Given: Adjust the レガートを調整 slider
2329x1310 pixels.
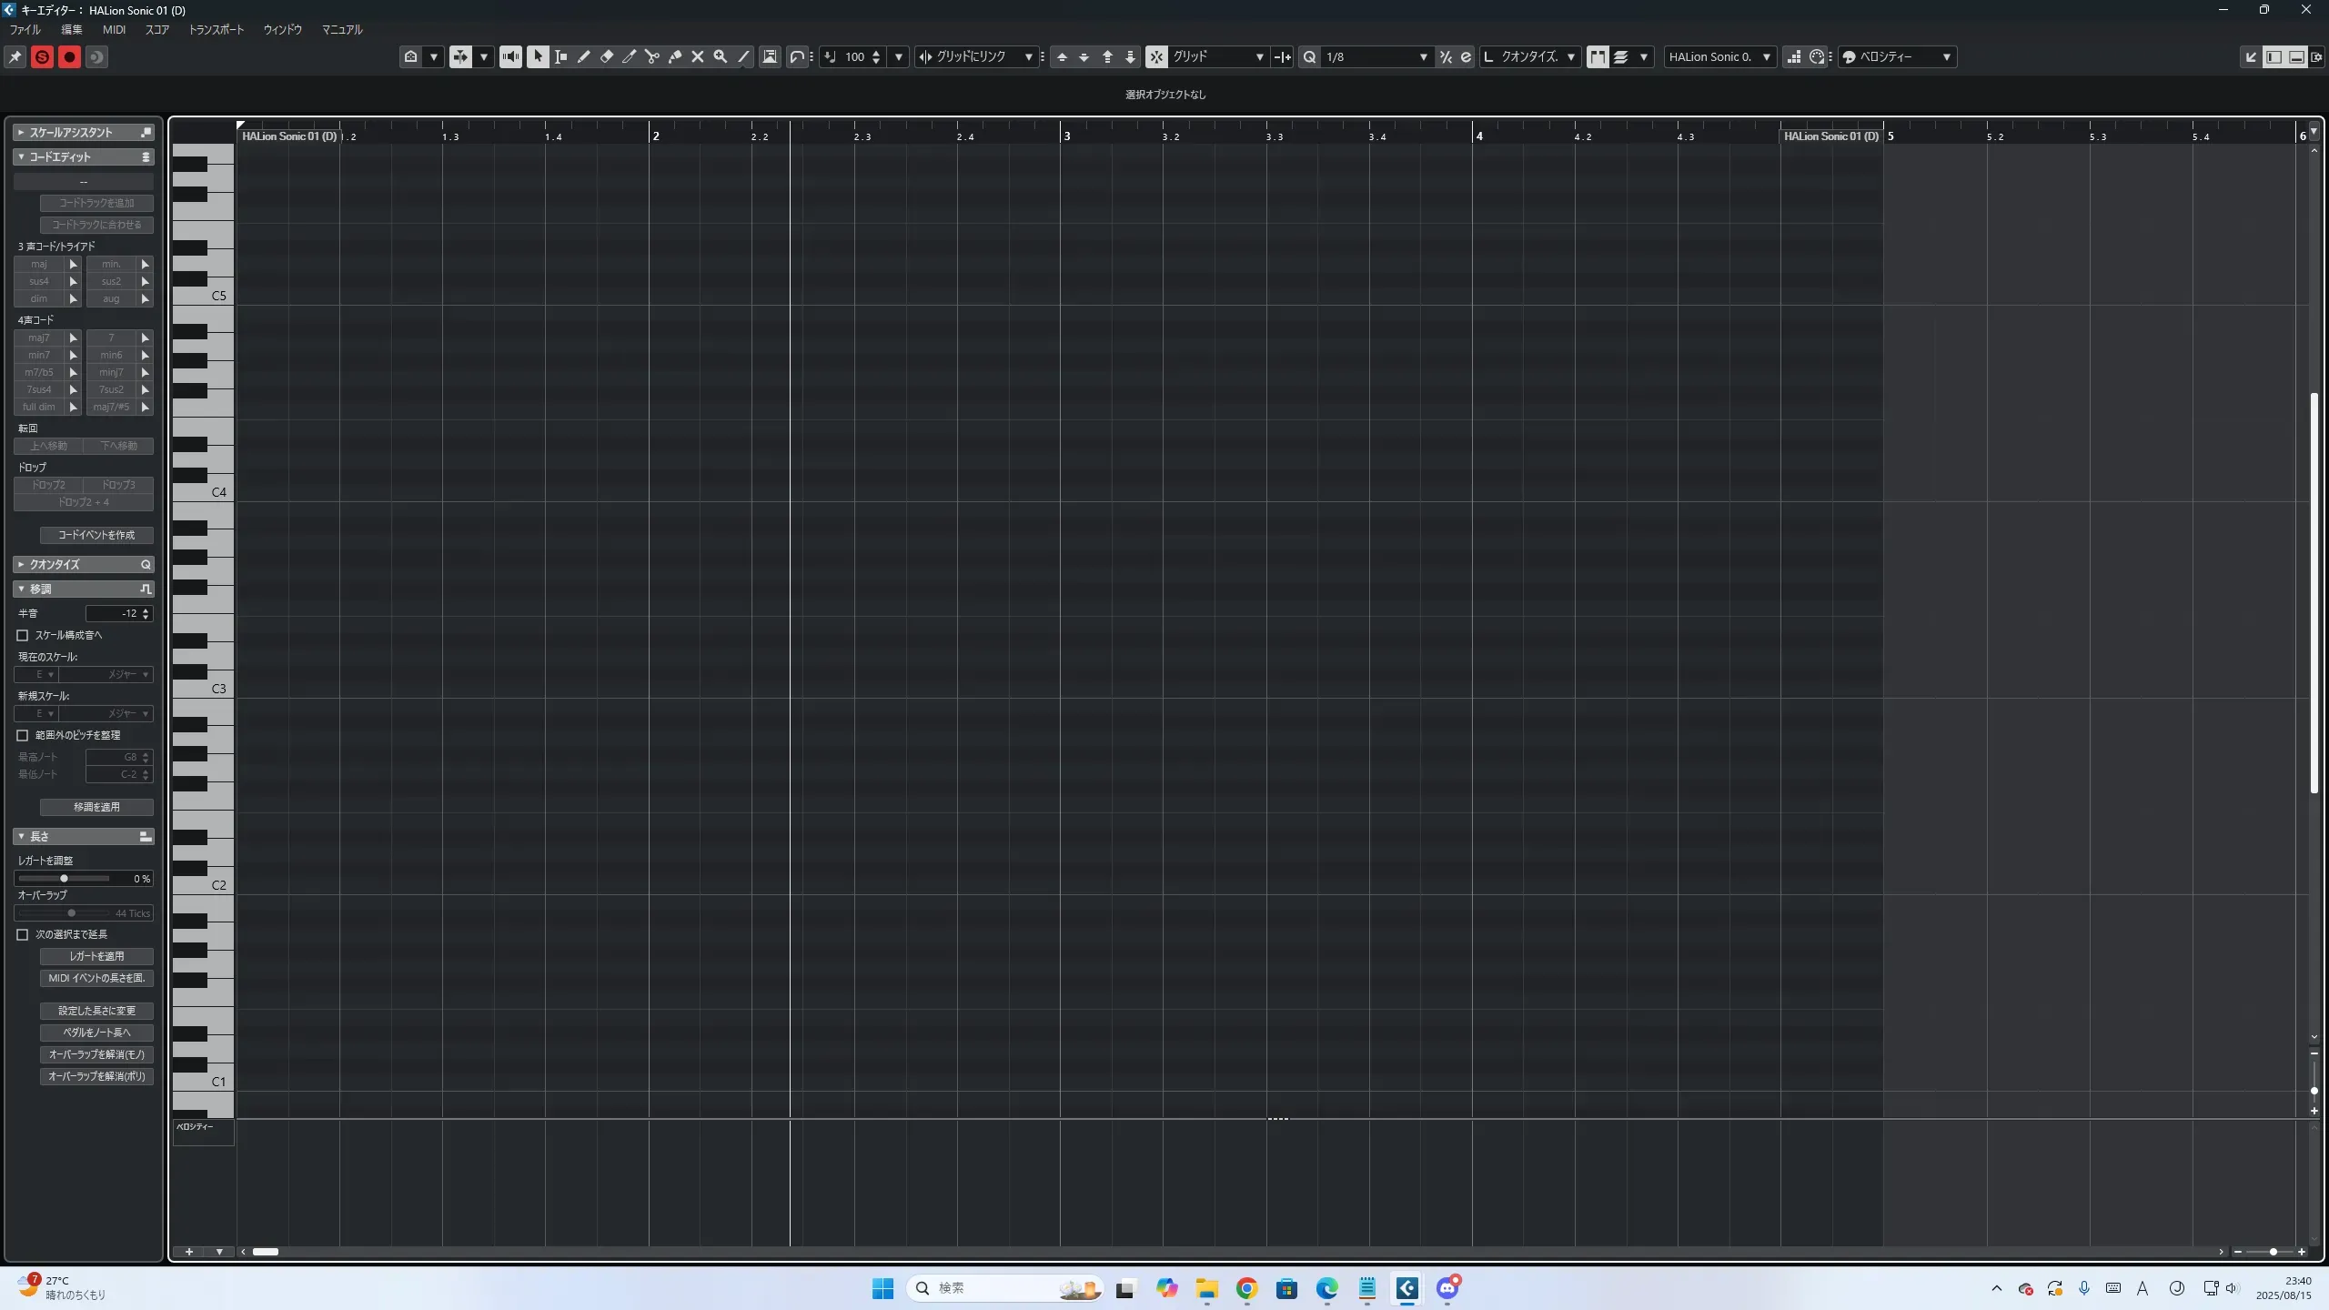Looking at the screenshot, I should click(x=64, y=879).
